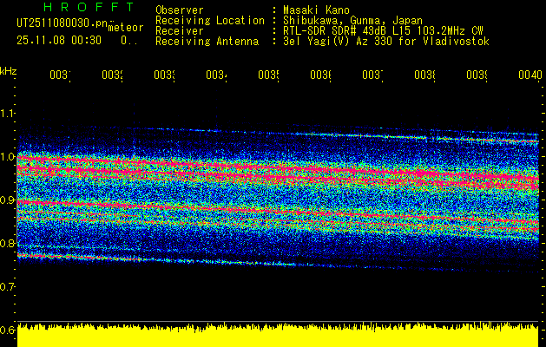The width and height of the screenshot is (546, 347).
Task: Click the Receiver label
Action: pyautogui.click(x=180, y=31)
